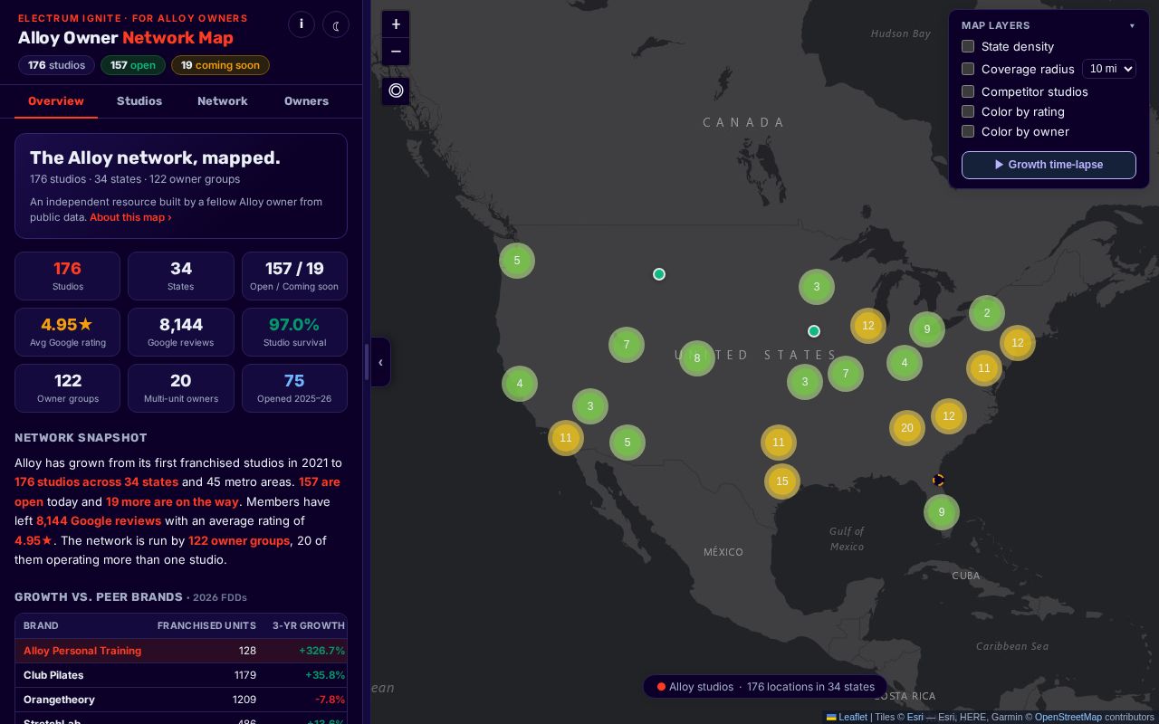Open the cluster of 20 studios
Screen dimensions: 1159x724
(907, 428)
